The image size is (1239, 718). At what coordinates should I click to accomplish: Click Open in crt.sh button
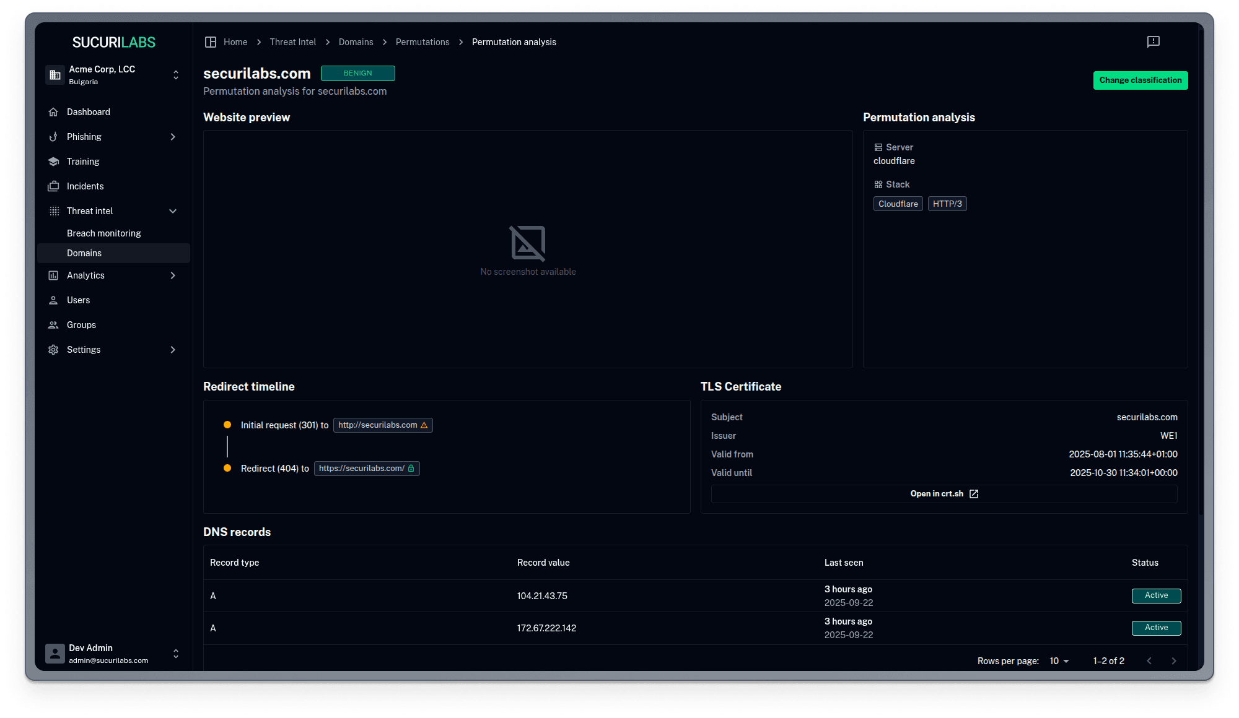point(944,494)
